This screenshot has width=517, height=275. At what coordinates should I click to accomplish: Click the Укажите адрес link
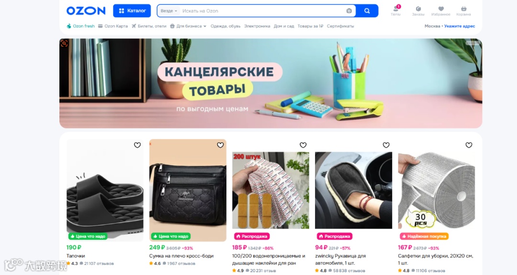[460, 26]
